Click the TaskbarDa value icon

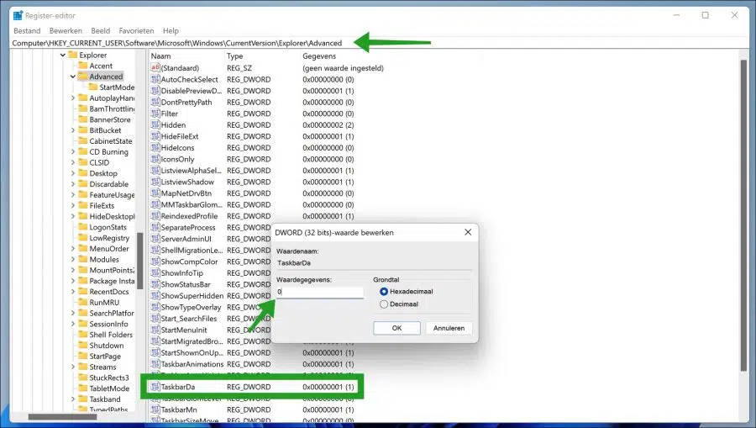coord(155,387)
